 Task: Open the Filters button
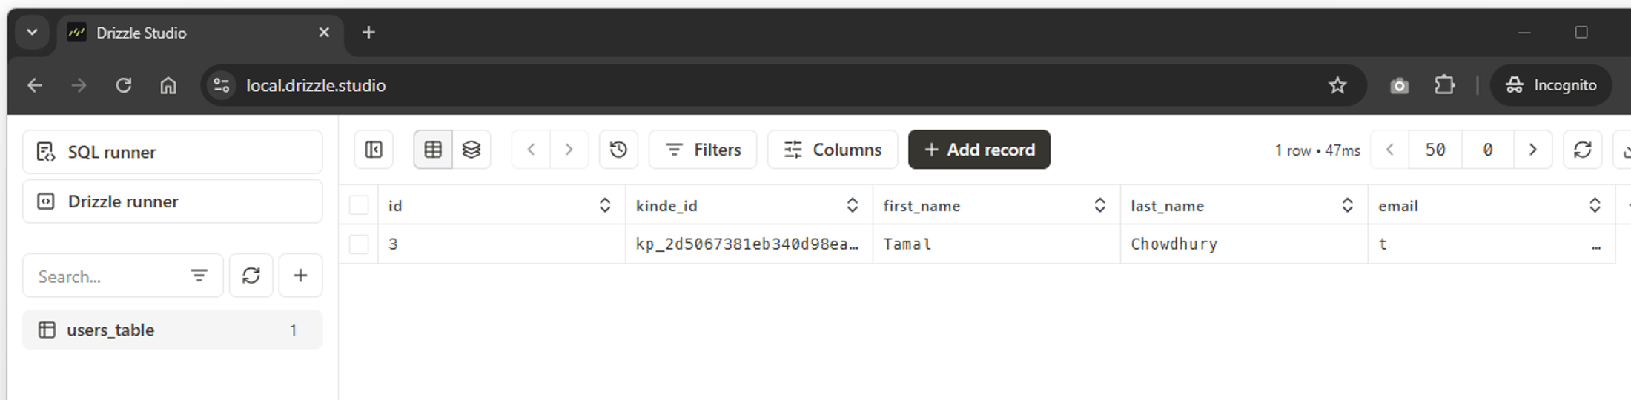coord(703,150)
